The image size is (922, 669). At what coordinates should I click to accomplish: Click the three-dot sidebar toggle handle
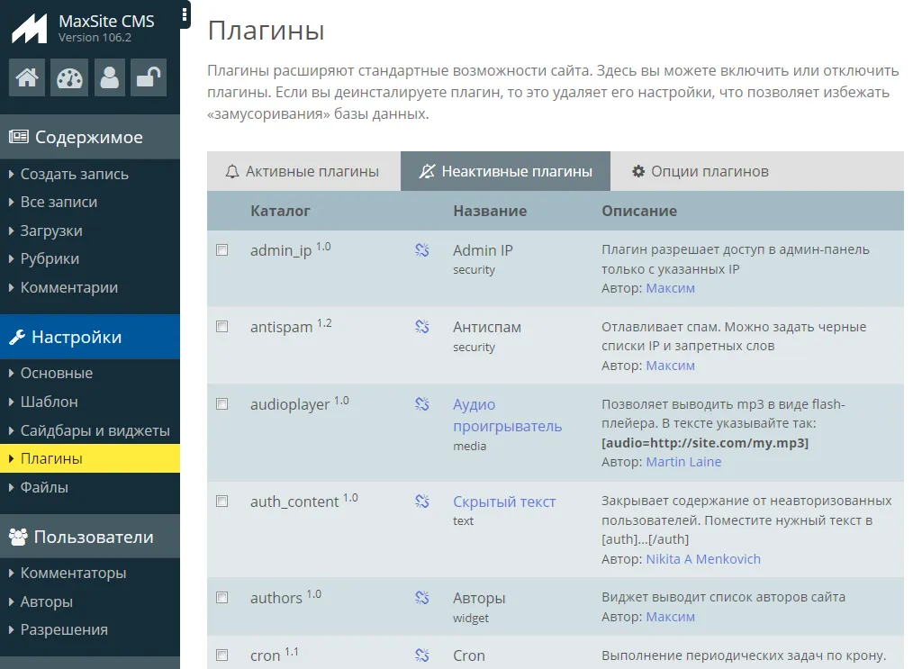[x=185, y=14]
